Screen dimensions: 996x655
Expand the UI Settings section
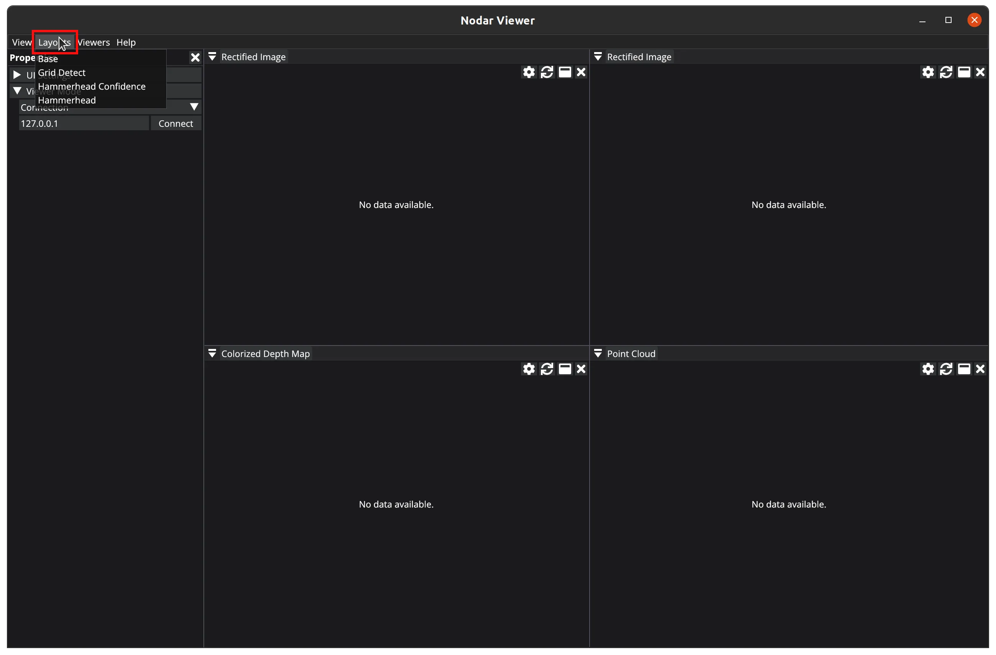click(17, 75)
